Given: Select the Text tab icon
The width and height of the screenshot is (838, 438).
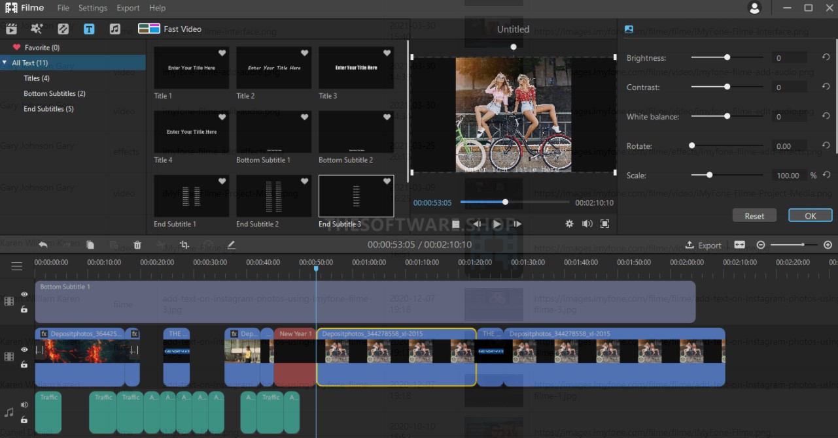Looking at the screenshot, I should (89, 29).
